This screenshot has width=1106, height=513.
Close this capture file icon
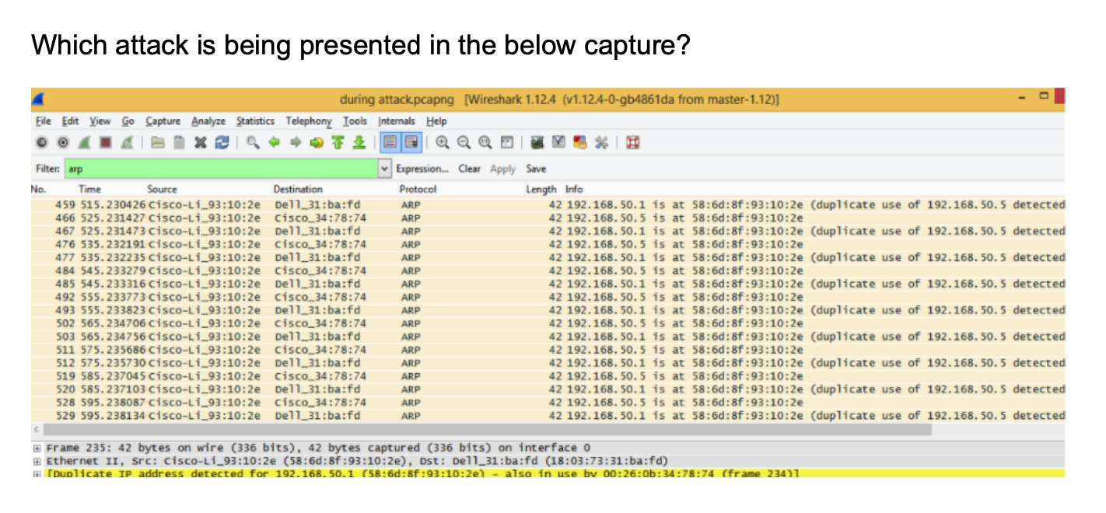coord(201,143)
